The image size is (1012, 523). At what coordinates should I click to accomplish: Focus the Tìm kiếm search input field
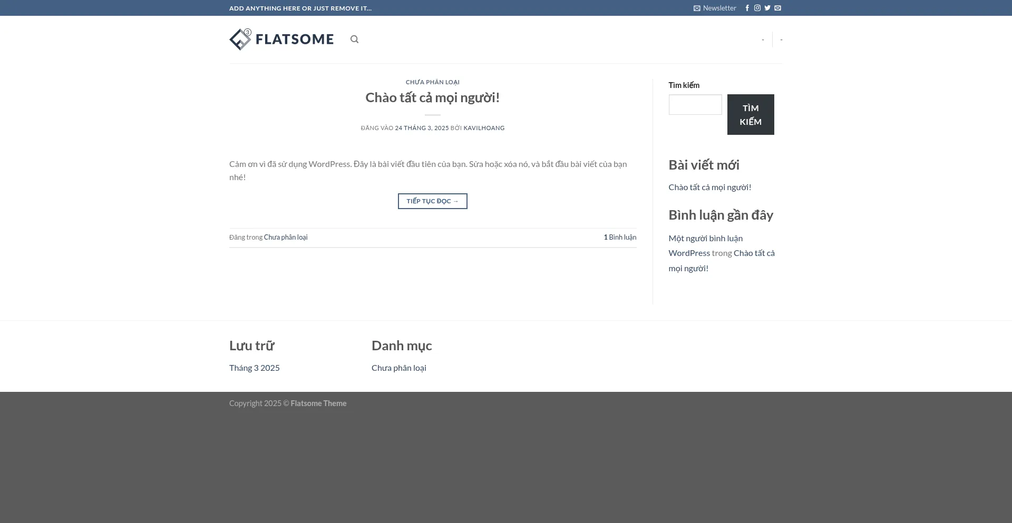(695, 105)
